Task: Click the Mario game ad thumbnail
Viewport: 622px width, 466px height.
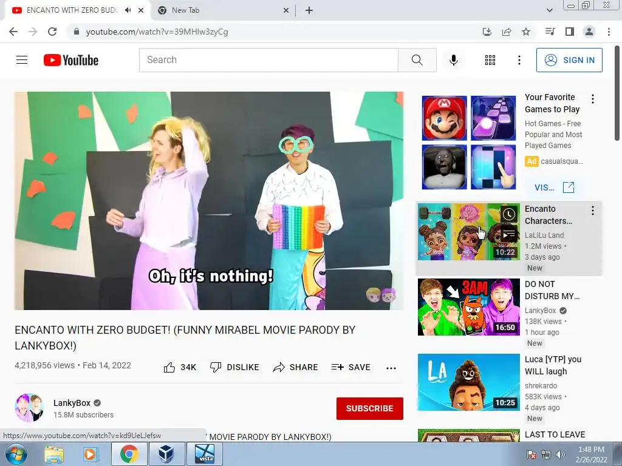Action: click(x=444, y=118)
